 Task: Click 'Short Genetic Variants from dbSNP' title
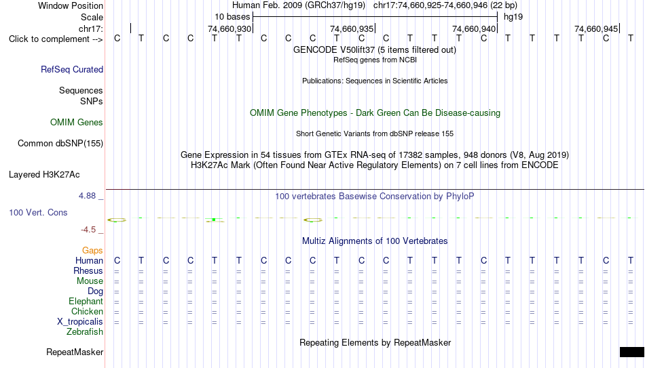(375, 134)
